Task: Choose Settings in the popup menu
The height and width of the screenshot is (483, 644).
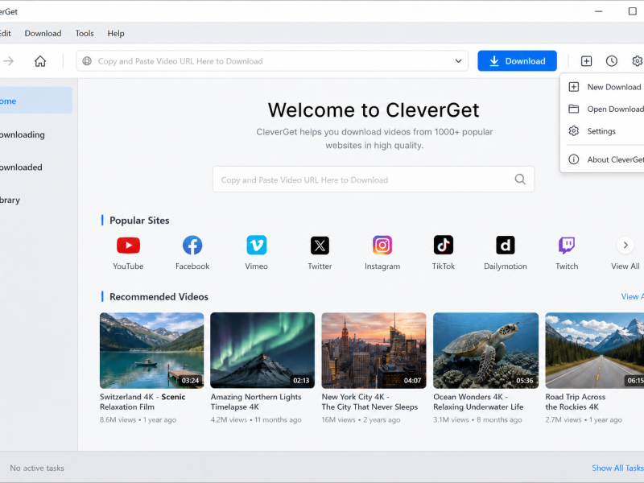Action: point(603,131)
